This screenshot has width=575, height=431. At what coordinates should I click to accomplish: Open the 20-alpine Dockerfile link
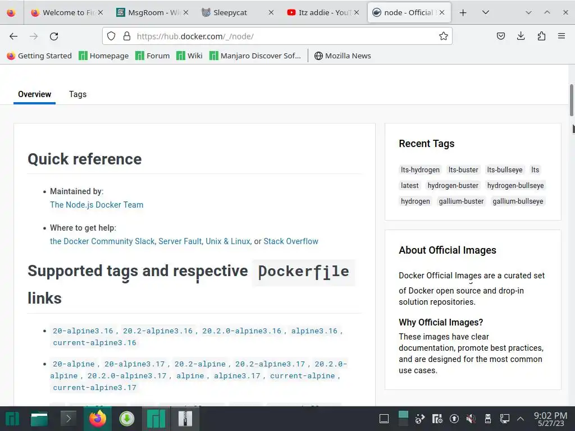[74, 364]
